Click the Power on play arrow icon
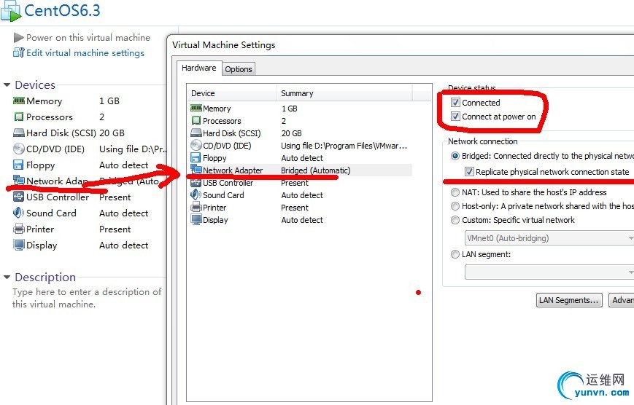634x405 pixels. tap(18, 38)
